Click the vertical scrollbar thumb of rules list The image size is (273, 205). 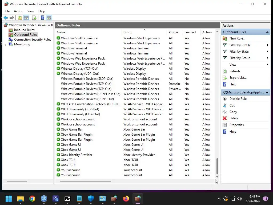click(x=217, y=166)
